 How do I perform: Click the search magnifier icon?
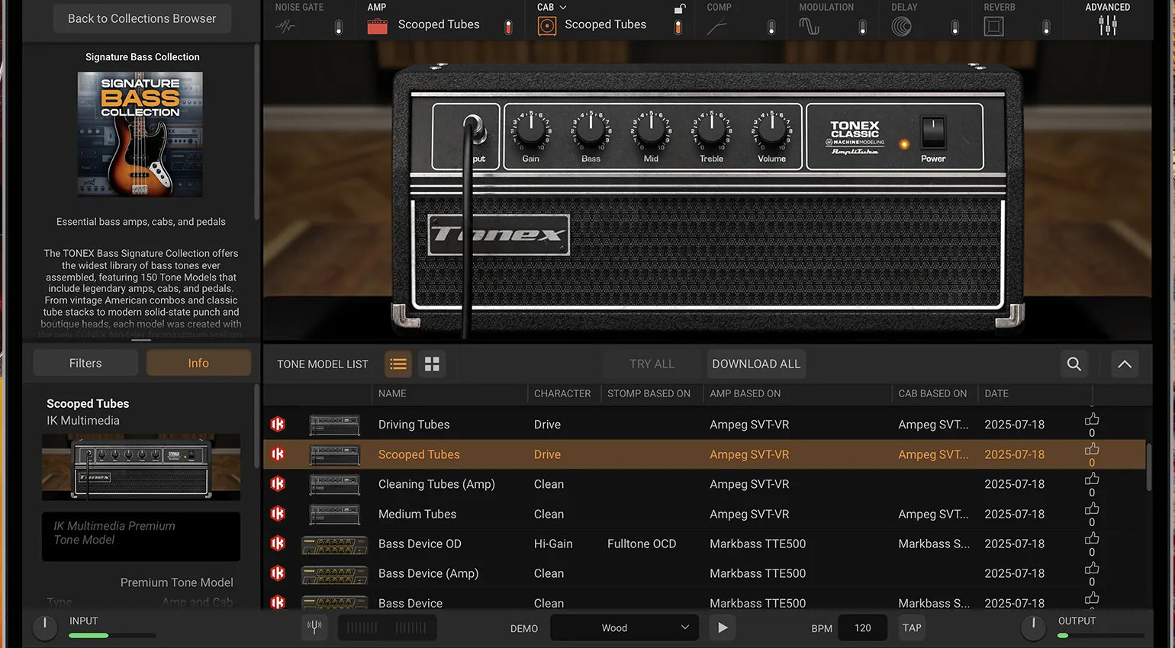point(1074,364)
